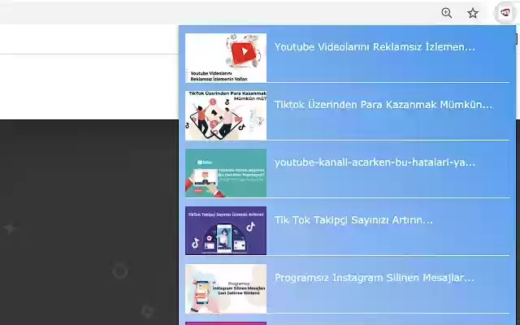The width and height of the screenshot is (520, 325).
Task: Open thumbnail for Youtube Videolarını Reklamsız İzlemenin Yolları
Action: pos(226,58)
